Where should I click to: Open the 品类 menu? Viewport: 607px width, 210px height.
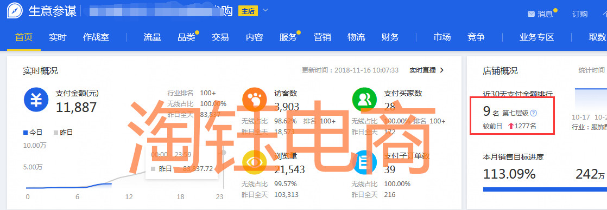(x=187, y=37)
